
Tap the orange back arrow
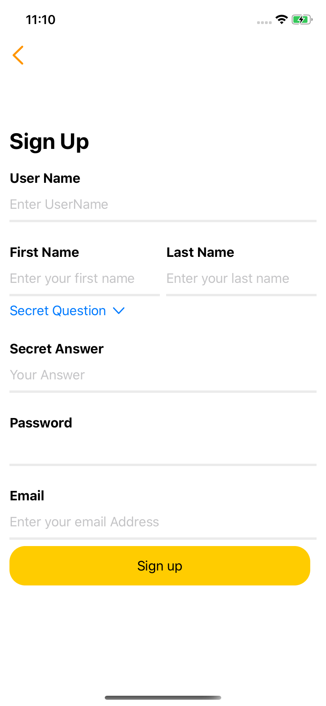tap(18, 55)
